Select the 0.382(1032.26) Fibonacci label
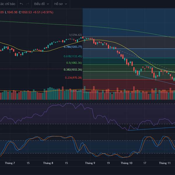The width and height of the screenshot is (175, 175). click(x=73, y=70)
